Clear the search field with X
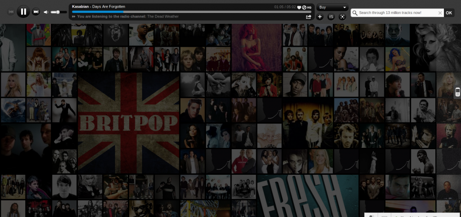 point(440,13)
